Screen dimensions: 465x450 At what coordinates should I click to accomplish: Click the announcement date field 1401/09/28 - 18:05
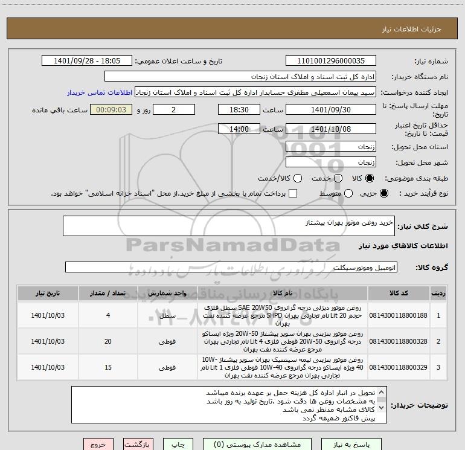87,60
